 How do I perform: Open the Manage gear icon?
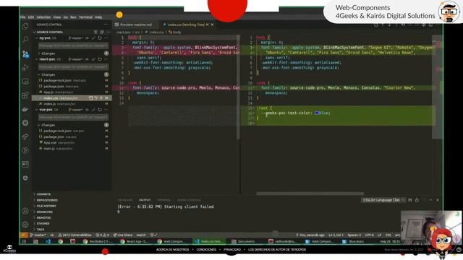tap(25, 225)
